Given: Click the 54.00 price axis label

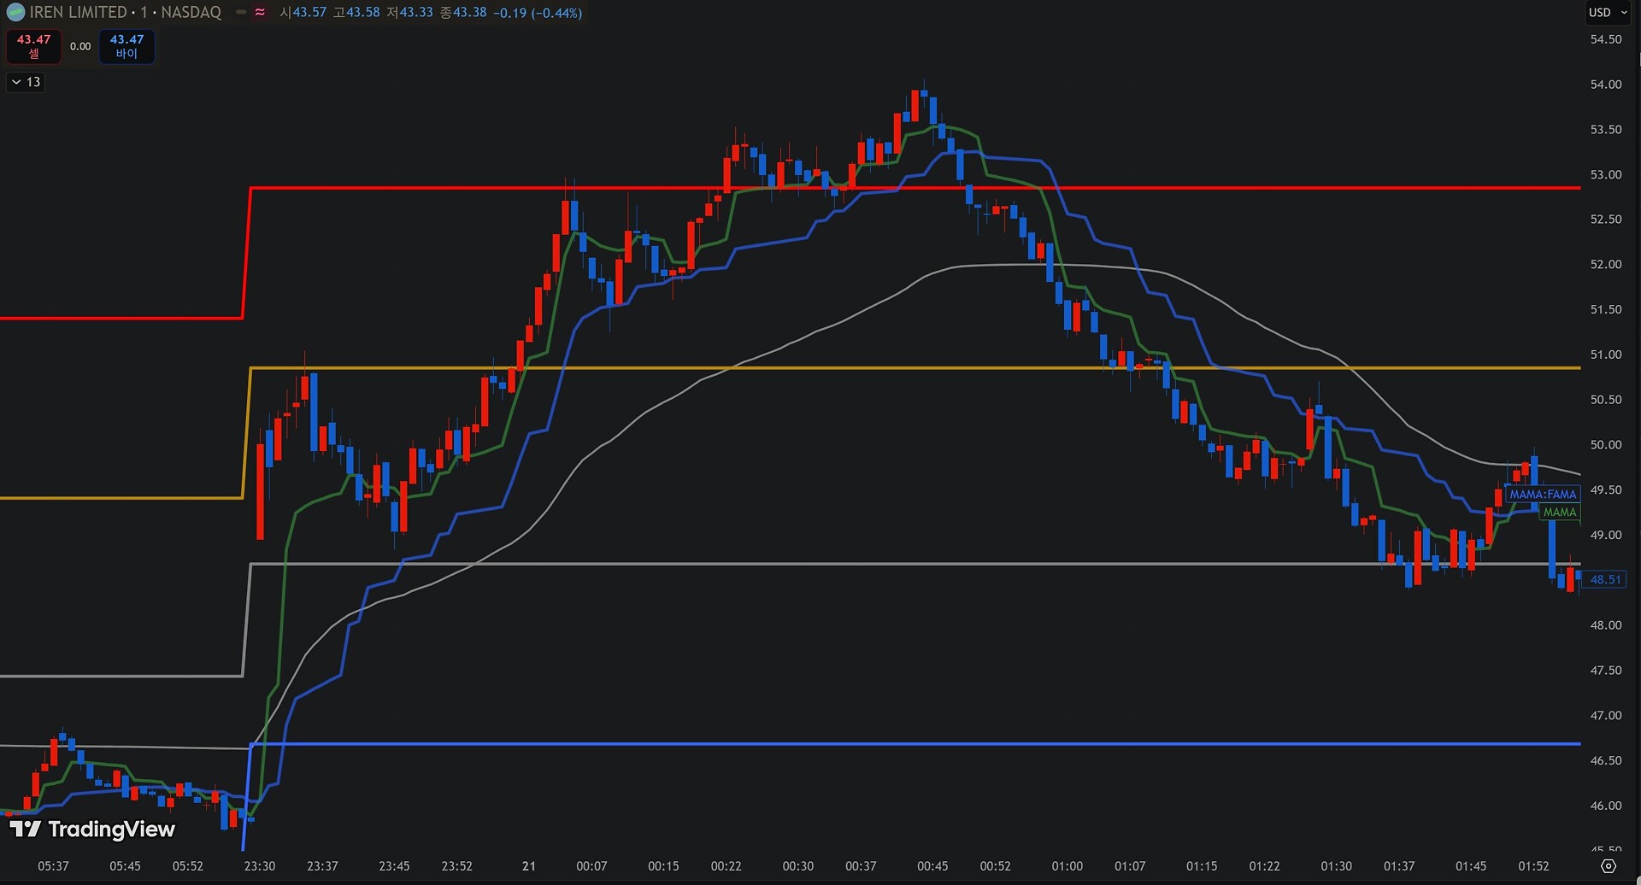Looking at the screenshot, I should point(1606,85).
